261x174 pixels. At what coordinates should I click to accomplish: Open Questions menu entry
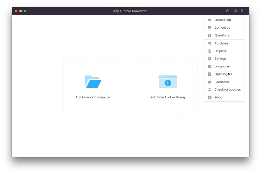[x=224, y=35]
